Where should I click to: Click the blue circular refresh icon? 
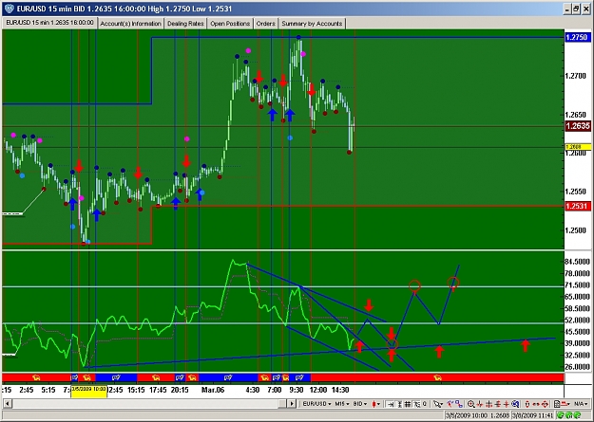tap(515, 404)
